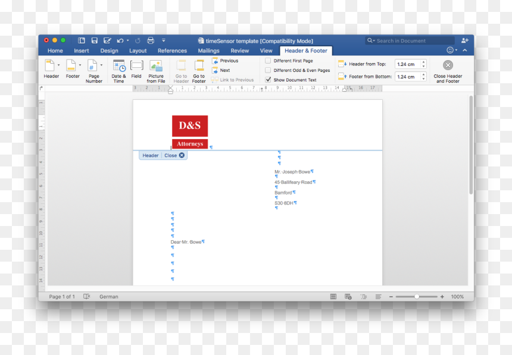Switch to the Home tab
This screenshot has width=512, height=355.
[x=55, y=51]
